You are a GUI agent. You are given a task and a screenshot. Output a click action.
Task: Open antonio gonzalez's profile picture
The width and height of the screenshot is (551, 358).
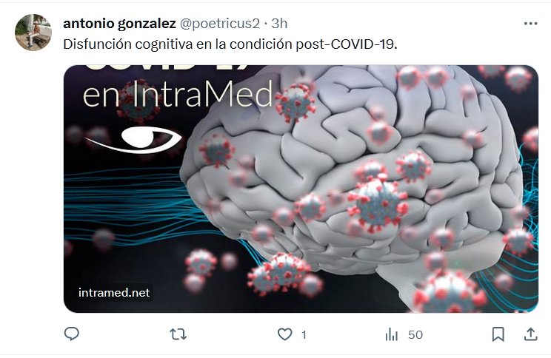[x=33, y=33]
